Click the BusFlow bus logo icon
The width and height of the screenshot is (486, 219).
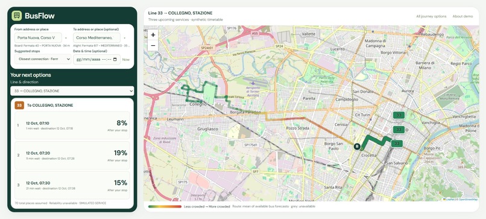coord(17,16)
